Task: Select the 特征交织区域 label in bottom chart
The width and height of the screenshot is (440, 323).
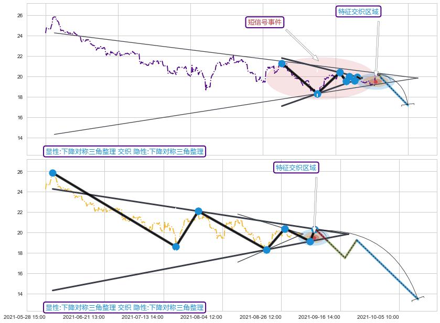Action: (296, 168)
